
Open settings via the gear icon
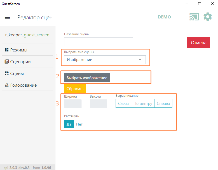point(207,17)
